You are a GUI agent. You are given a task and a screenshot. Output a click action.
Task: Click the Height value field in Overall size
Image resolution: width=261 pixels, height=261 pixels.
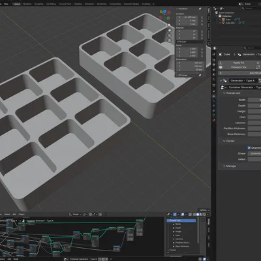coord(254,112)
